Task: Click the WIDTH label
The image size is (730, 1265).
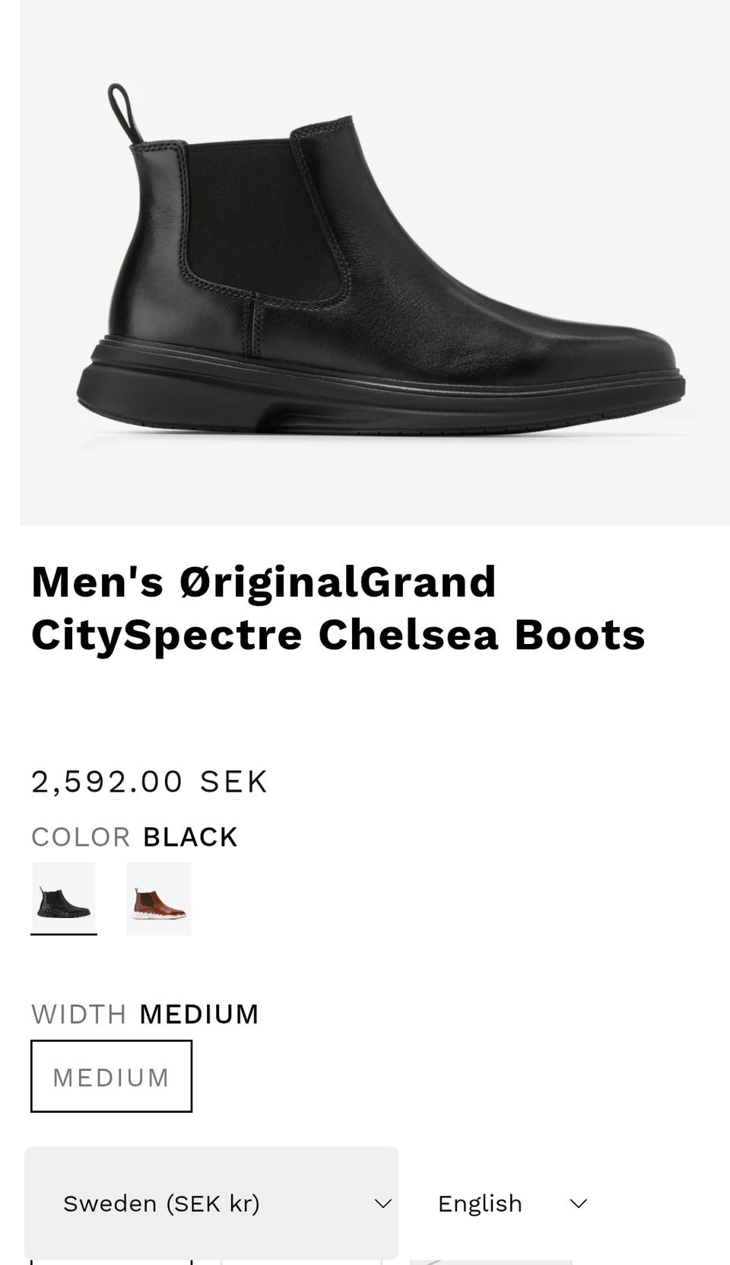Action: pyautogui.click(x=78, y=1014)
